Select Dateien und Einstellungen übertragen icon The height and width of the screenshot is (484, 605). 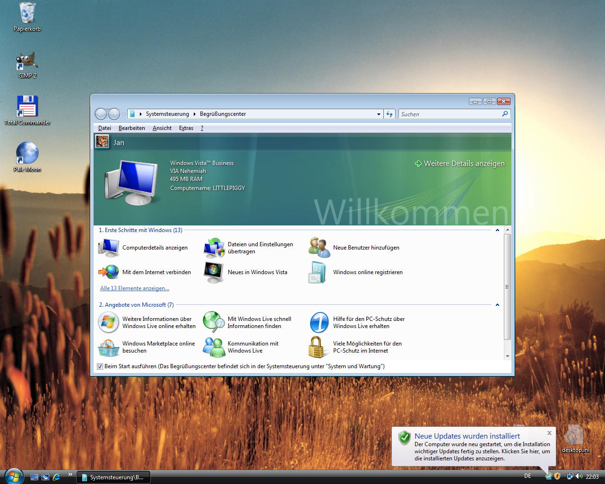[x=214, y=248]
